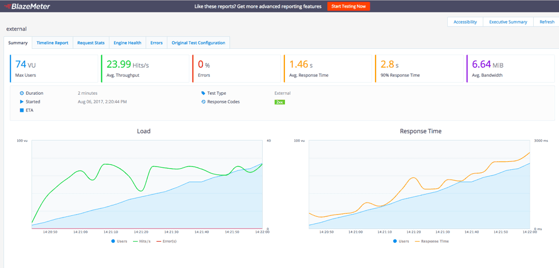The height and width of the screenshot is (268, 559).
Task: Open the Engine Health tab
Action: (127, 43)
